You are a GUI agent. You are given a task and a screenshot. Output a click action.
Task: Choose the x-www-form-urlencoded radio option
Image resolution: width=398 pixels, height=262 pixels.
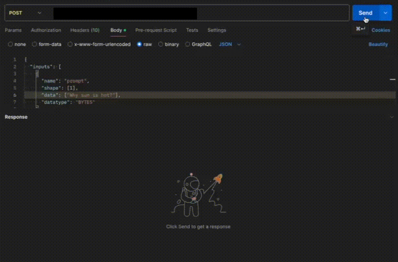70,44
